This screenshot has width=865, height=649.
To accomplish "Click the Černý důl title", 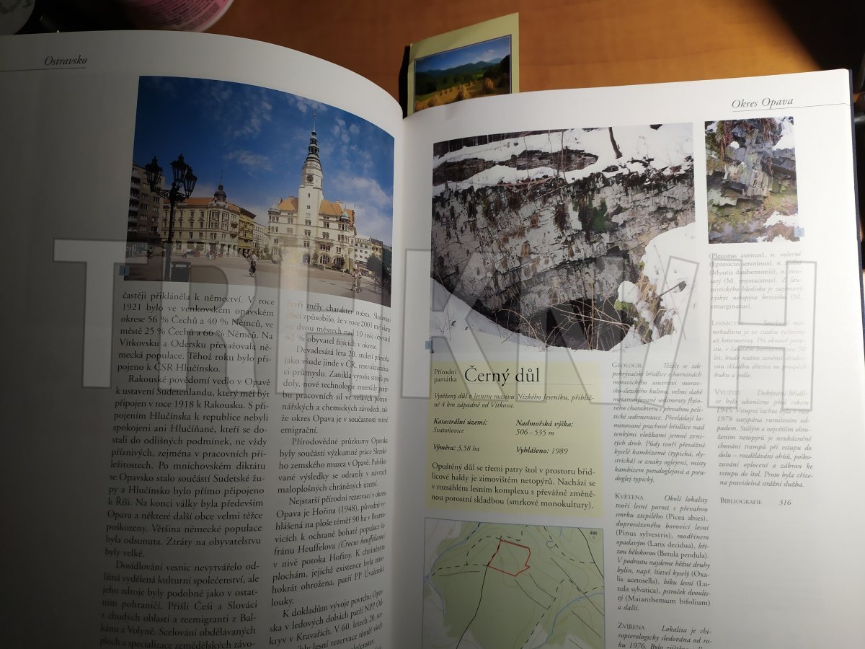I will [502, 376].
